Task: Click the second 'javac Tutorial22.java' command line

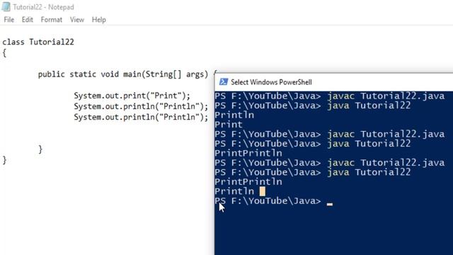Action: 330,134
